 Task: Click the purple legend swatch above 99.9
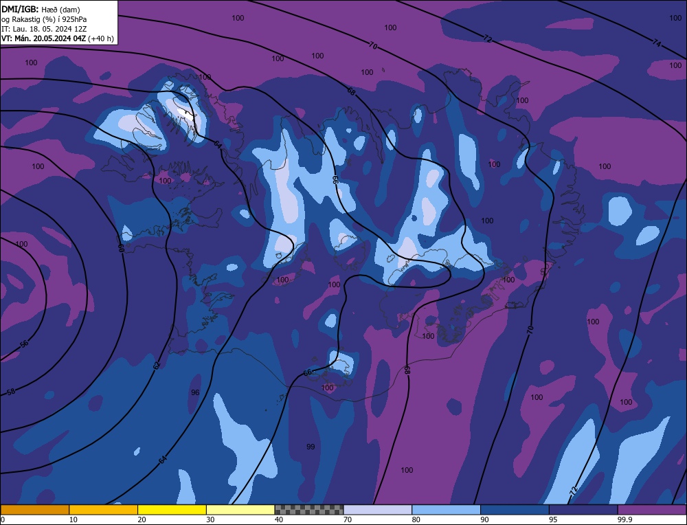coord(652,509)
